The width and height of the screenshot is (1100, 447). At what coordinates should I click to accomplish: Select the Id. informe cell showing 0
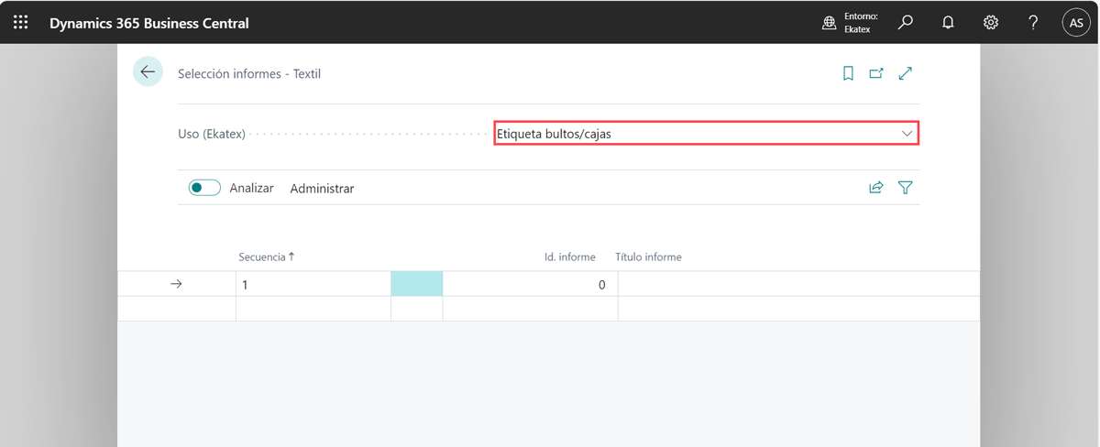point(530,285)
